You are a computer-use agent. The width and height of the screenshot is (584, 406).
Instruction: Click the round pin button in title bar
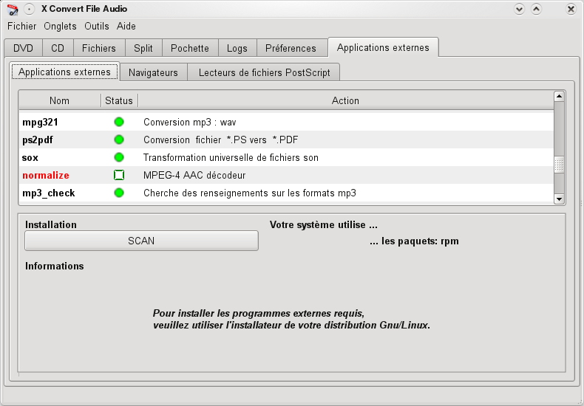pyautogui.click(x=29, y=9)
